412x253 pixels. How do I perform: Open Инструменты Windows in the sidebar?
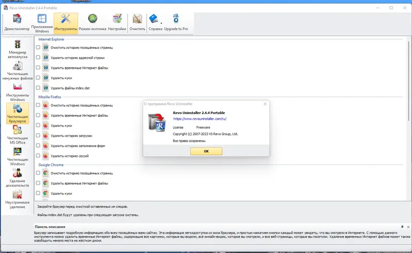click(18, 92)
